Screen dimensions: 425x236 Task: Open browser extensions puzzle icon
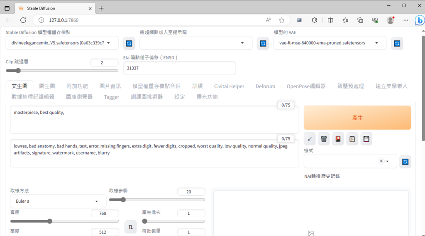(x=314, y=20)
